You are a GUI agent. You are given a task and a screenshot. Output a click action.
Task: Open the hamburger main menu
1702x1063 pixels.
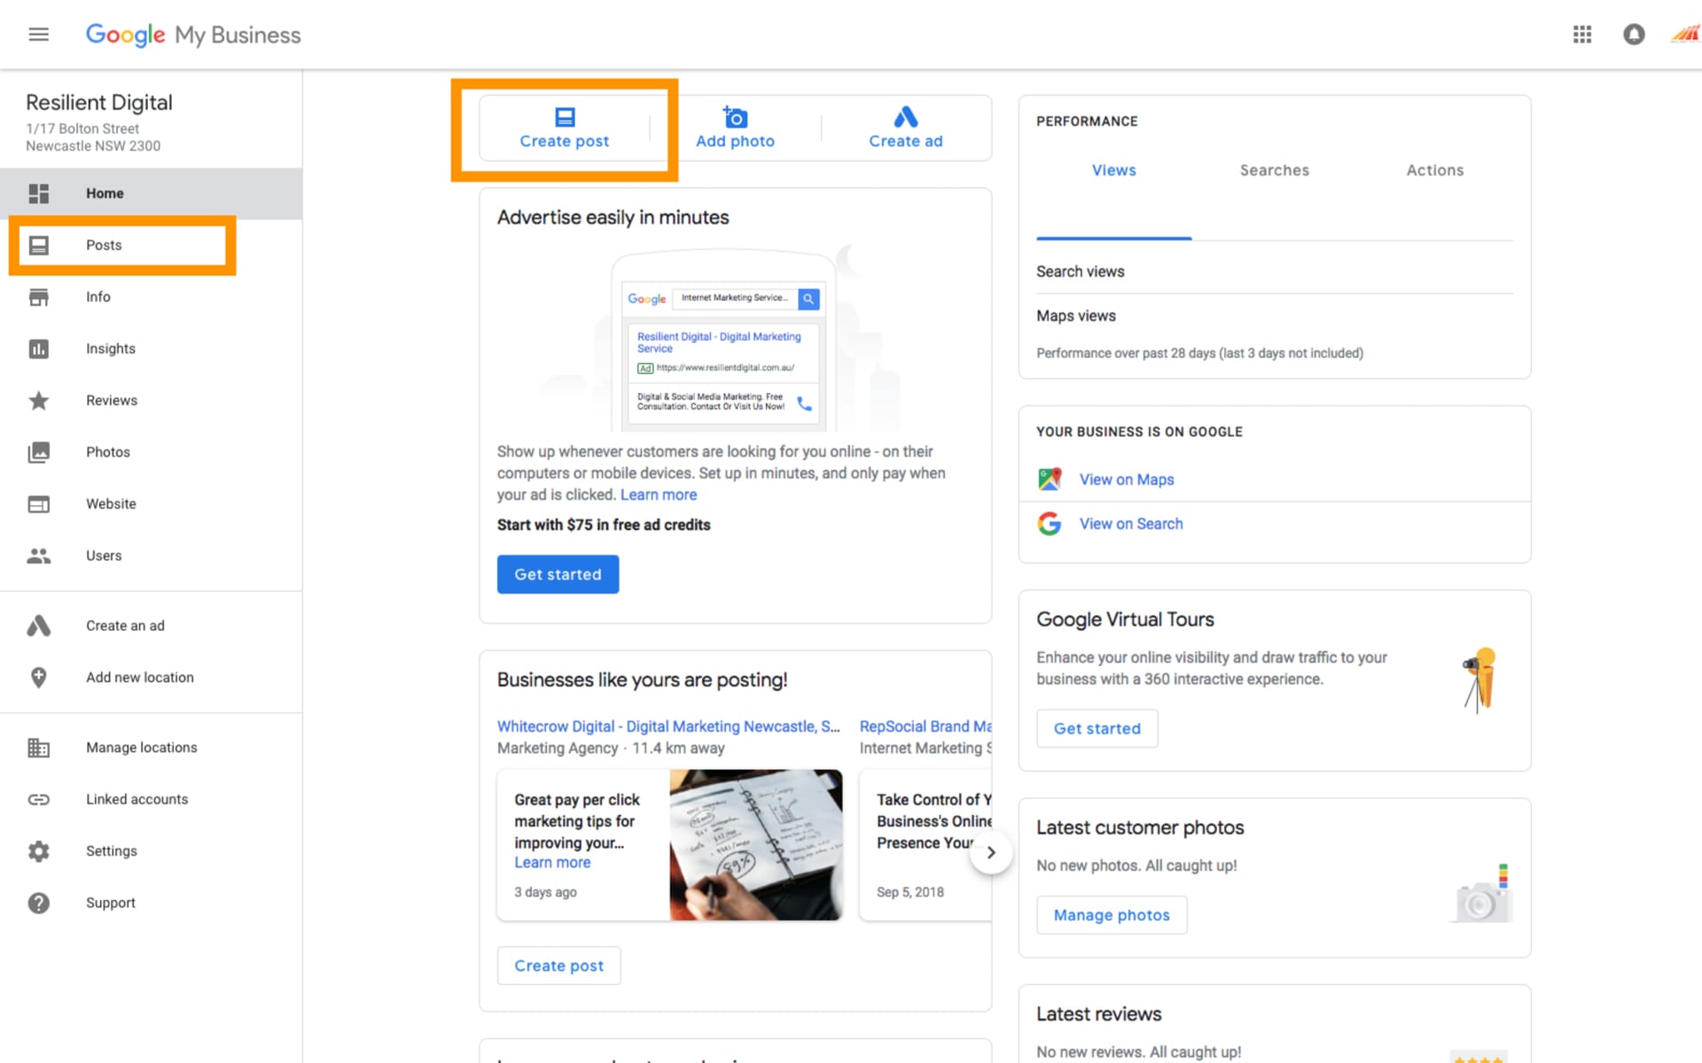point(38,35)
